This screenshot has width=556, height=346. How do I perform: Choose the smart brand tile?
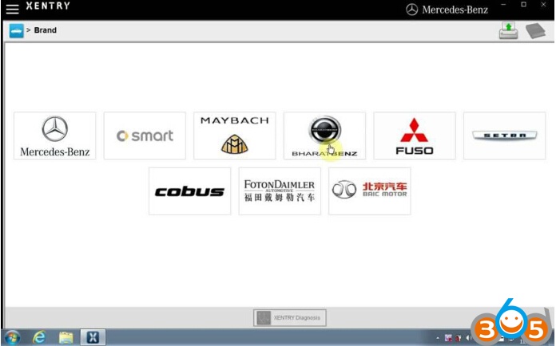click(145, 136)
